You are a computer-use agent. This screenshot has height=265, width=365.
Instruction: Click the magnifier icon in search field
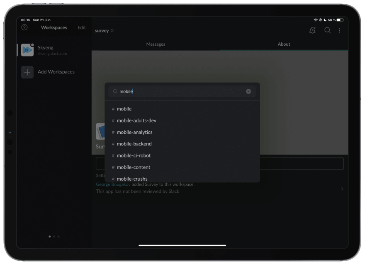115,91
